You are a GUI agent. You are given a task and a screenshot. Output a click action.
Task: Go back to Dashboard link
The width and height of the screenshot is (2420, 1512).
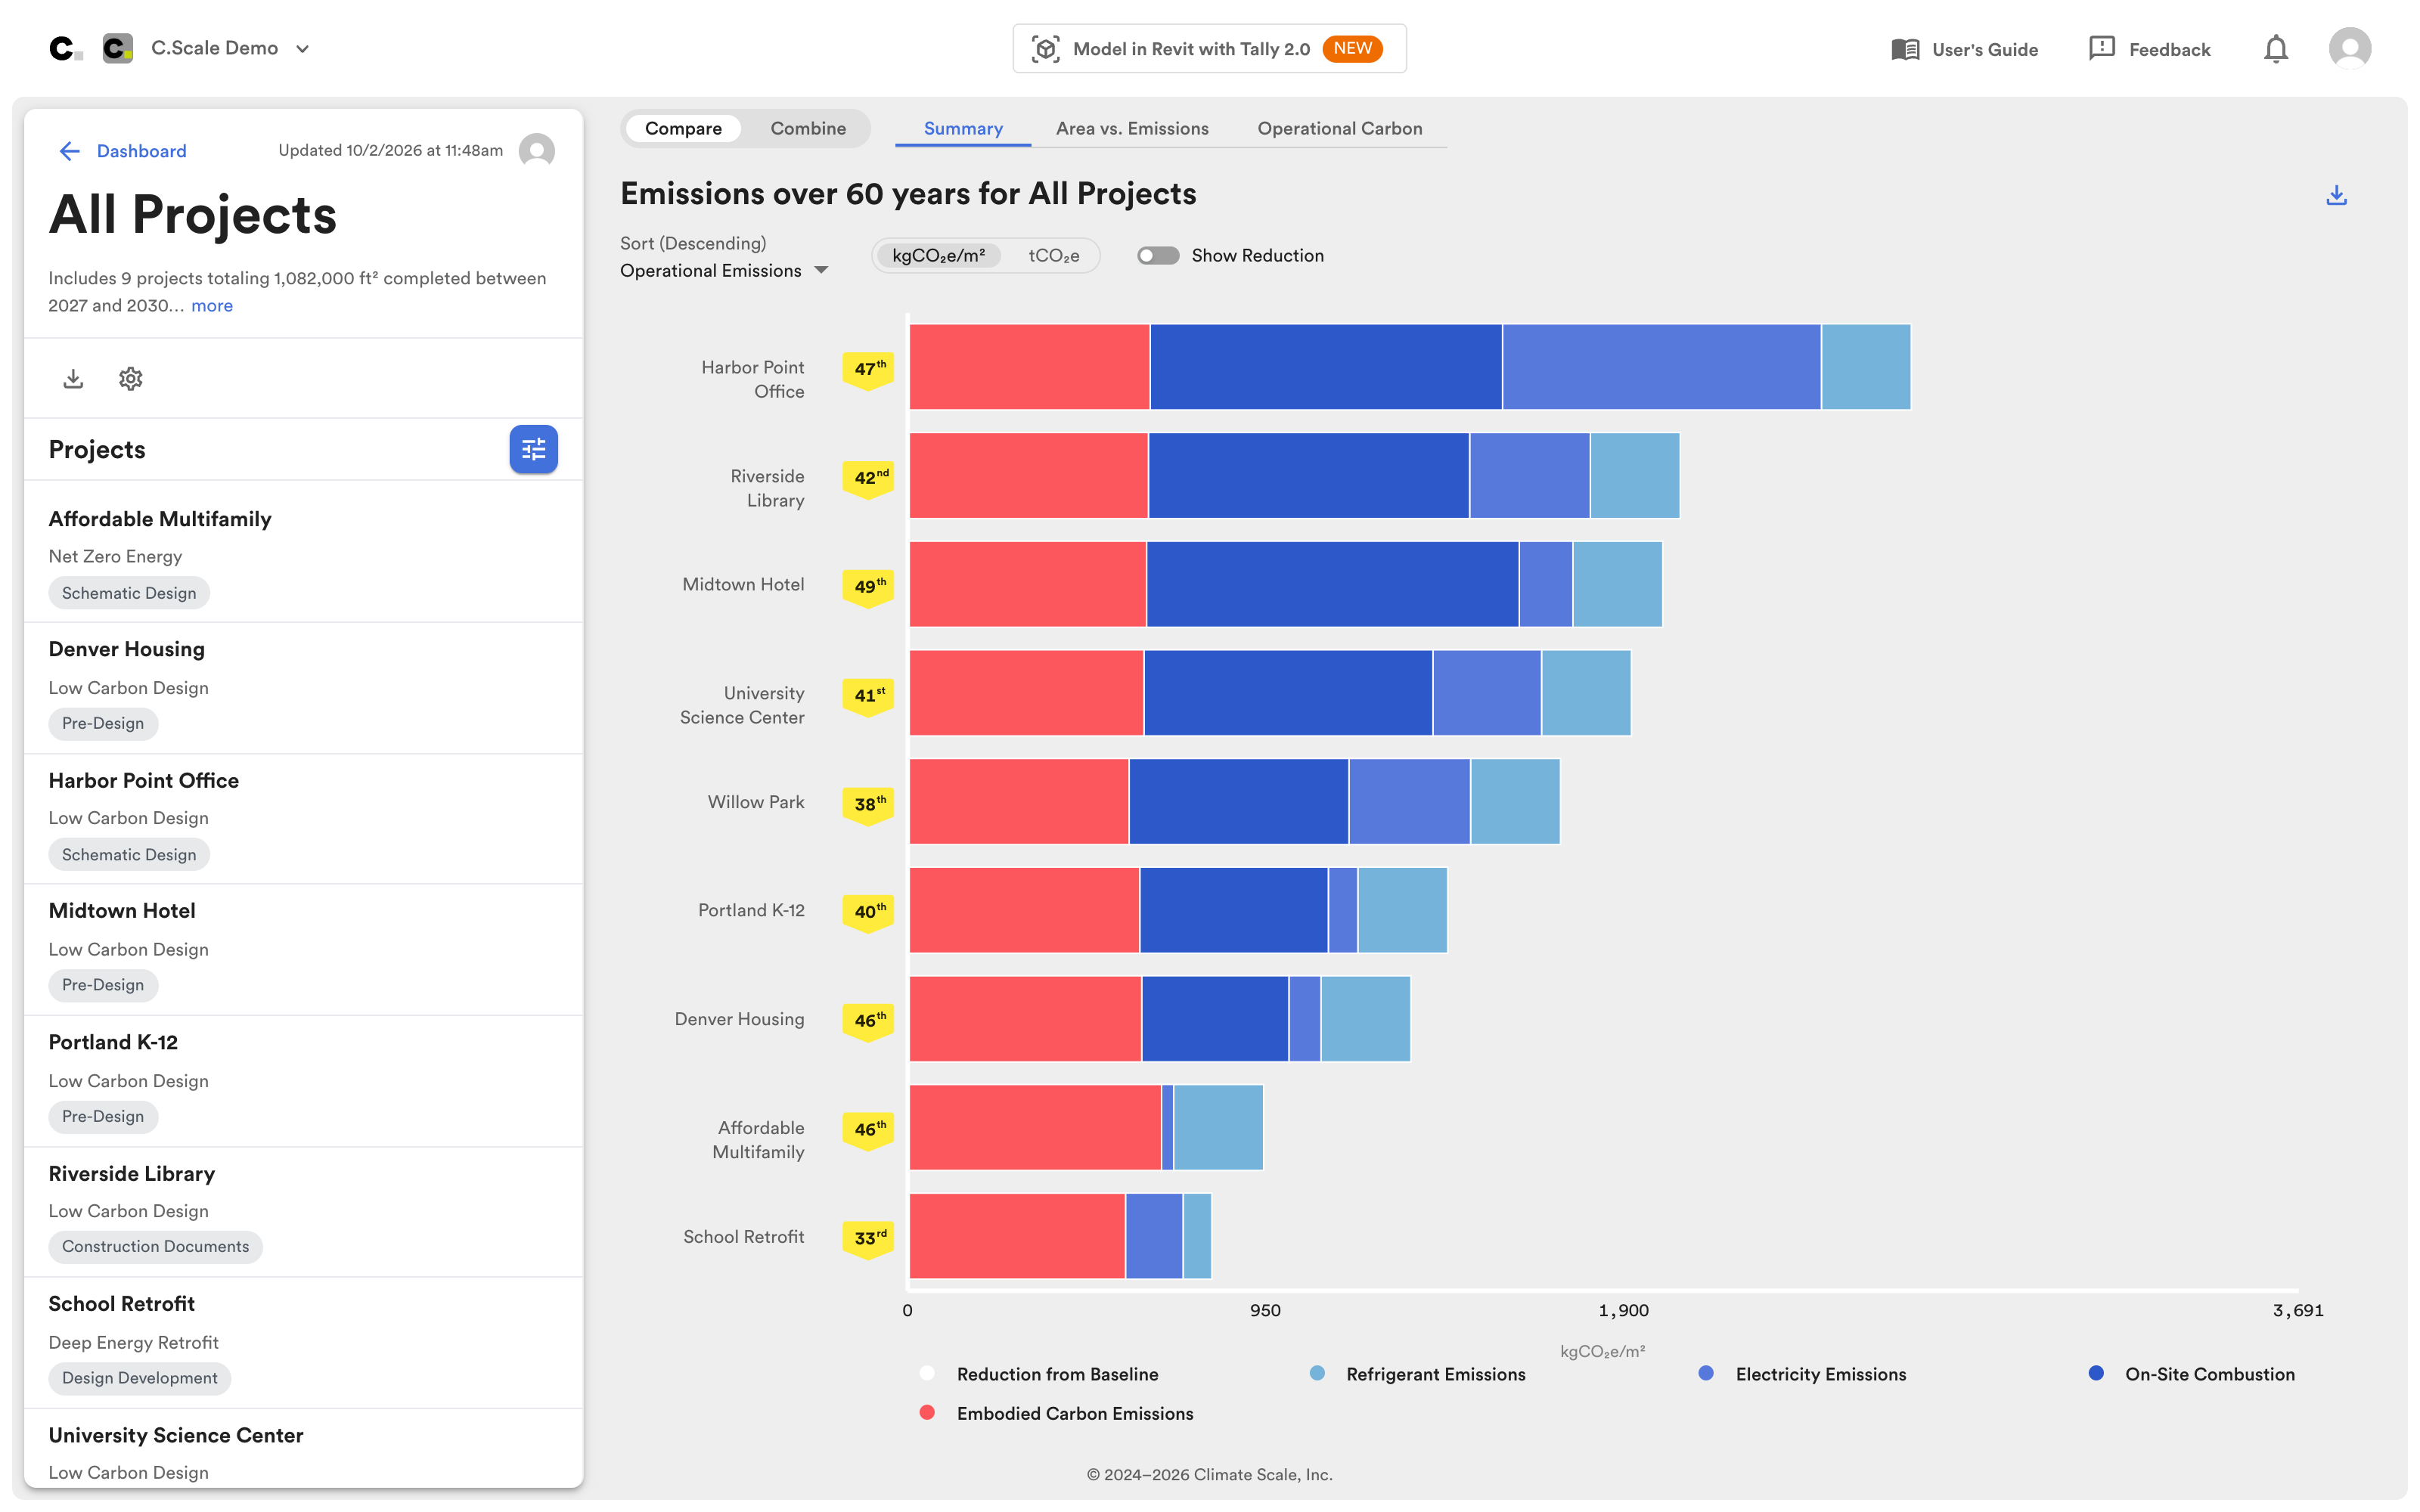[x=141, y=151]
